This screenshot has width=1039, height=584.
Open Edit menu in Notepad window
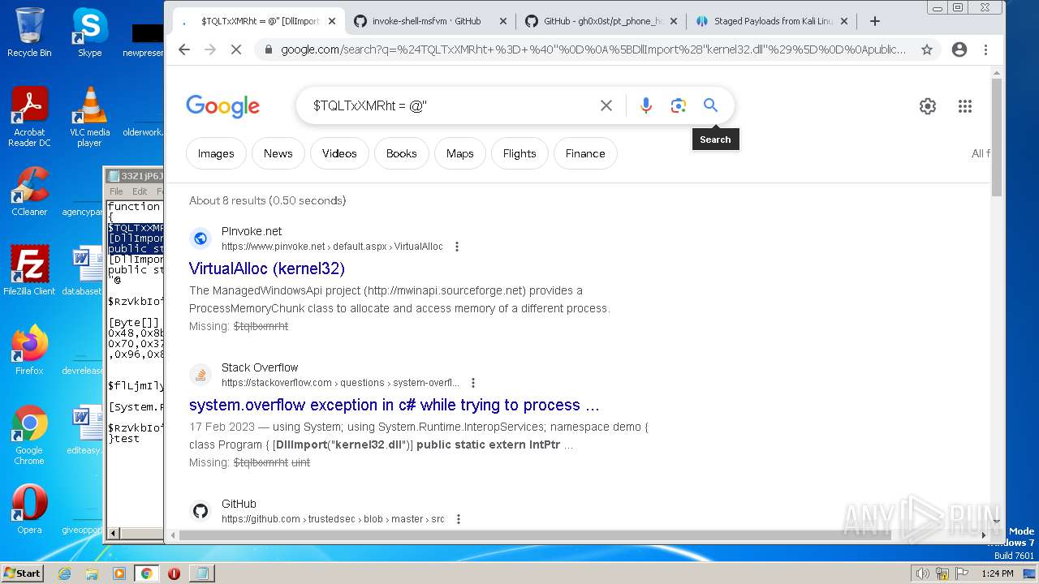click(x=140, y=191)
